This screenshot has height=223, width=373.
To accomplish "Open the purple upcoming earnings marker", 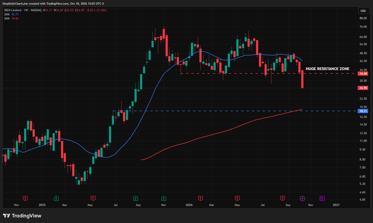I will click(x=322, y=198).
